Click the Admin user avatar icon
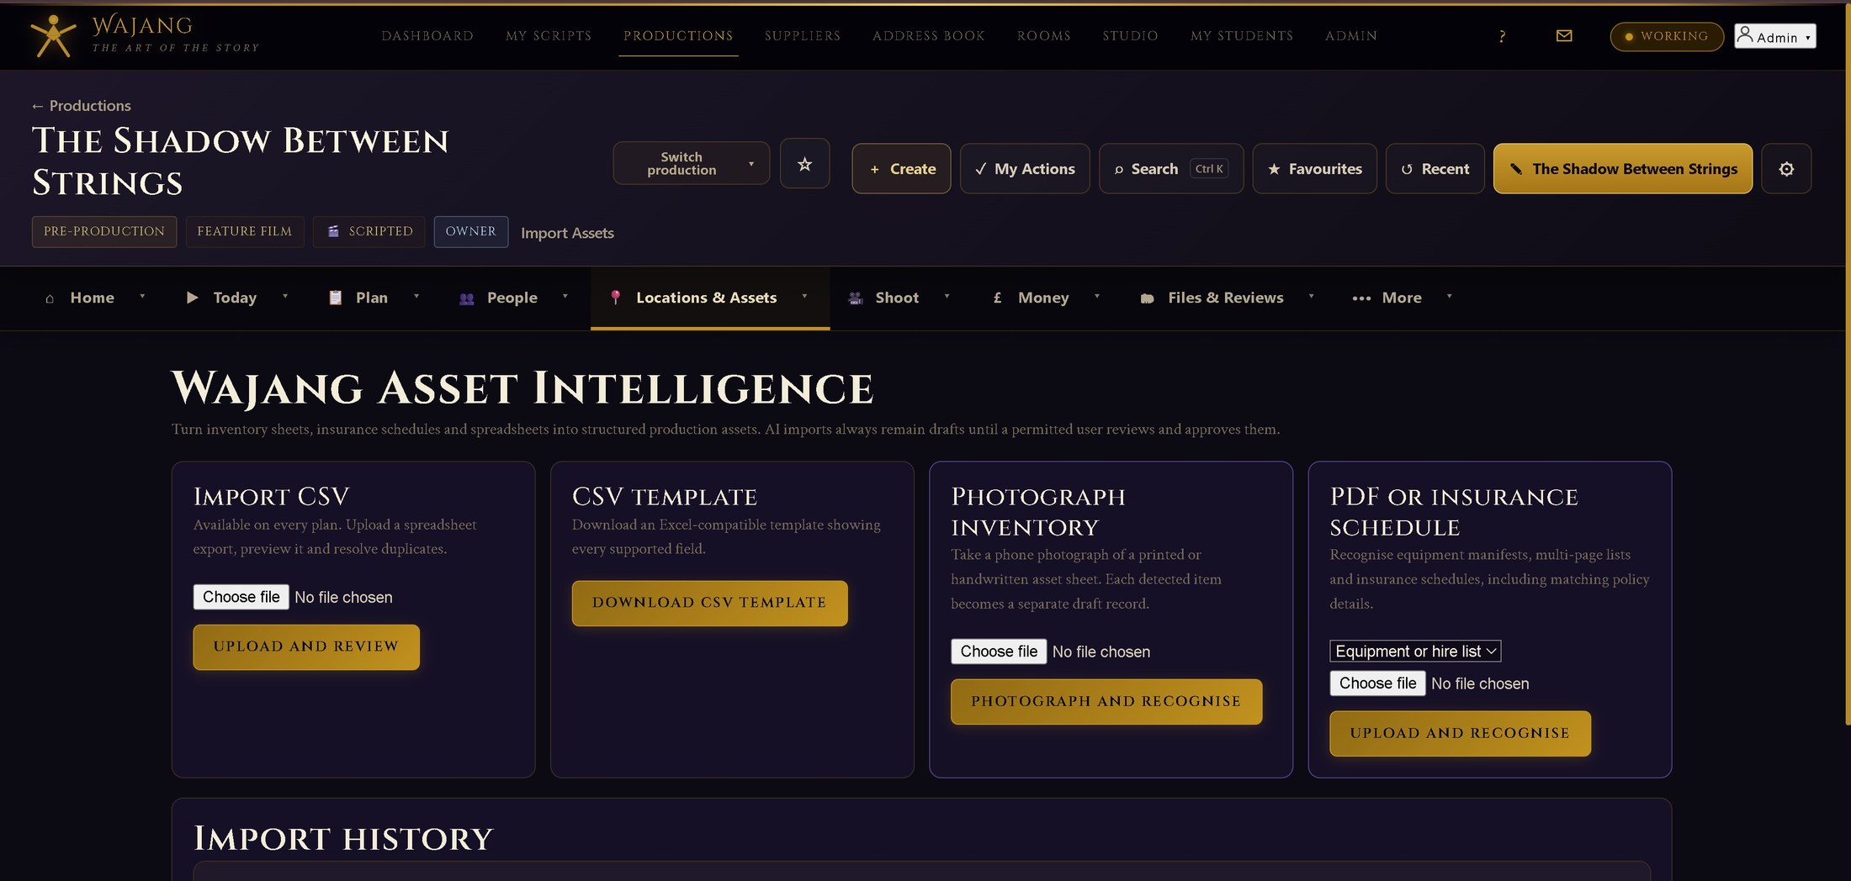 [x=1745, y=34]
